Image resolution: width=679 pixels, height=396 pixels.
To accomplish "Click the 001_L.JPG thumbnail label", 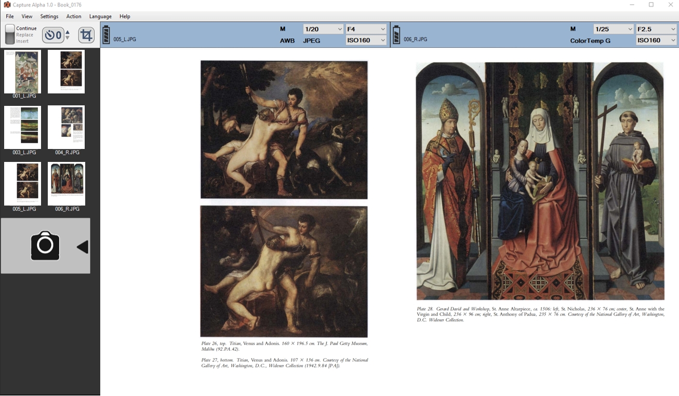I will [x=24, y=97].
